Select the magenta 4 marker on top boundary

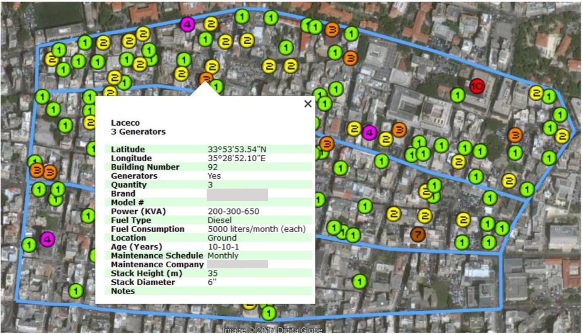tap(187, 24)
